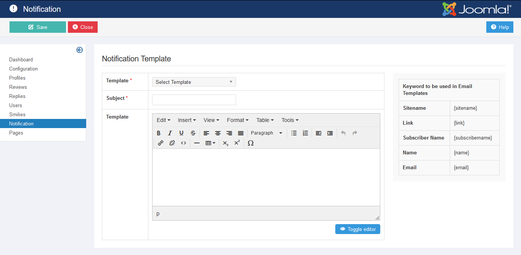Insert a bulleted list
This screenshot has height=255, width=521.
click(294, 133)
